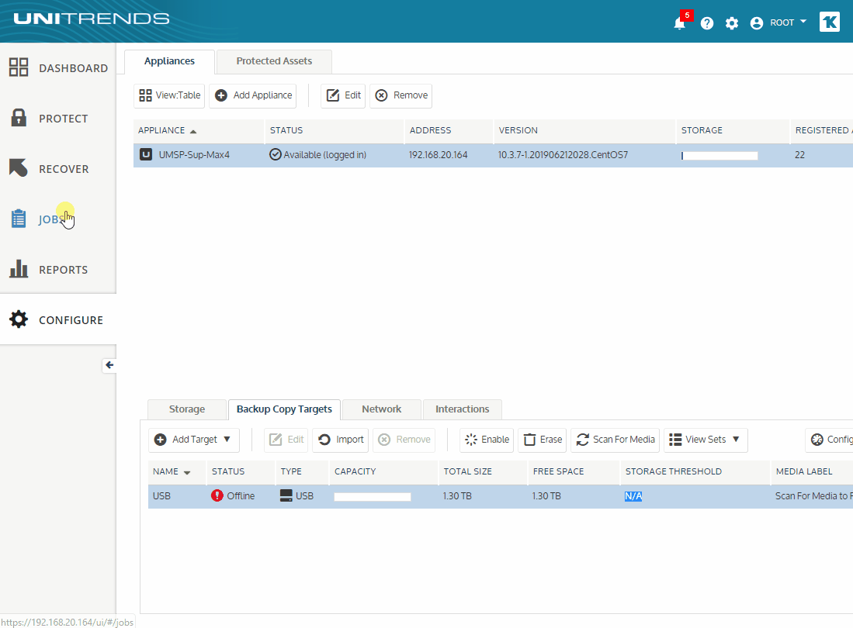Enable the selected USB backup target
This screenshot has width=853, height=628.
[486, 440]
